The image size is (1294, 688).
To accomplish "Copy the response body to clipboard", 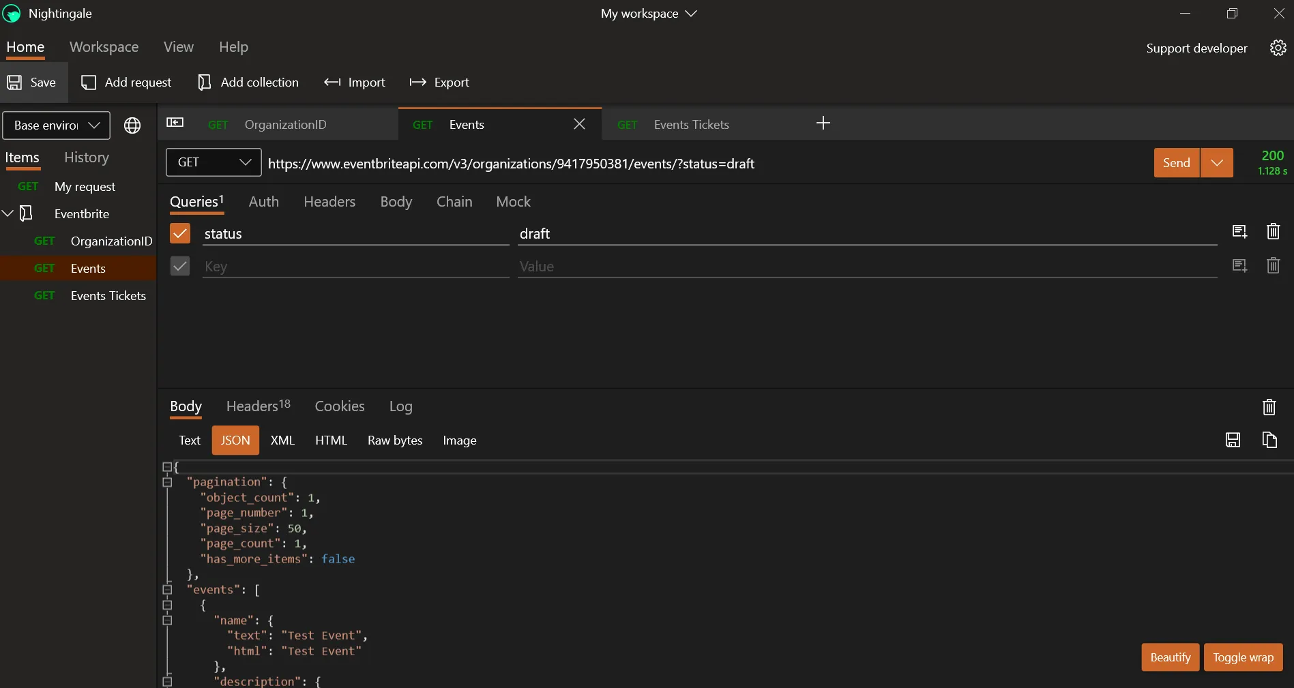I will (1269, 440).
